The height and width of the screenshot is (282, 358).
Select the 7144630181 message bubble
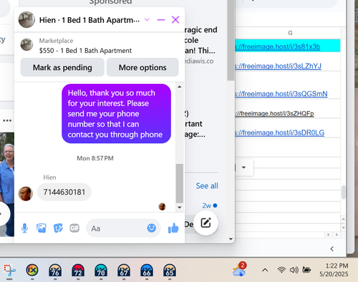[64, 192]
